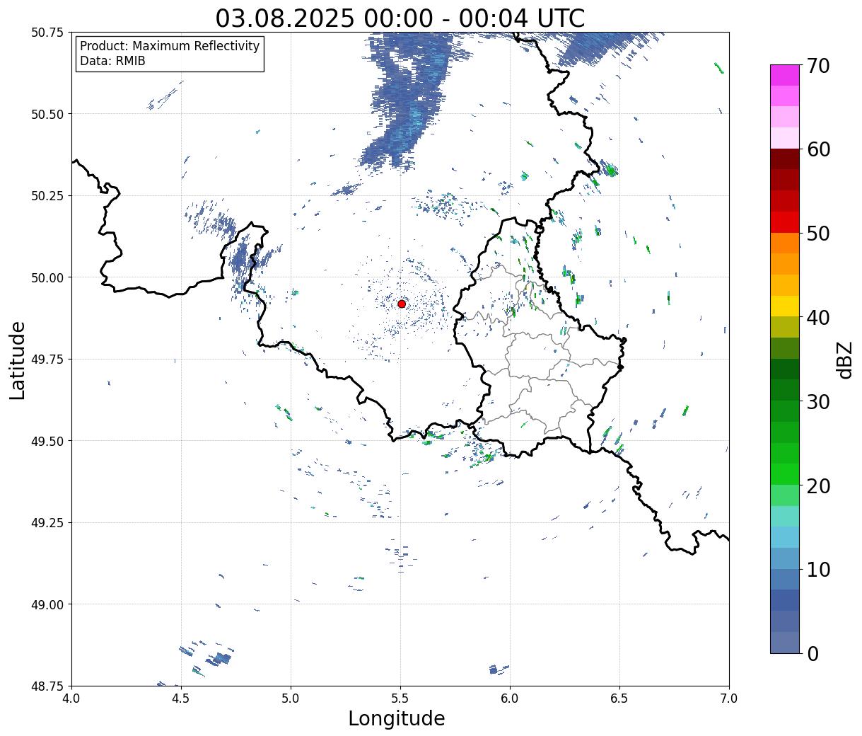The width and height of the screenshot is (862, 736).
Task: Pick the dark red swatch just below 60 dBZ
Action: tap(785, 159)
